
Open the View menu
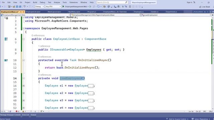pyautogui.click(x=15, y=2)
